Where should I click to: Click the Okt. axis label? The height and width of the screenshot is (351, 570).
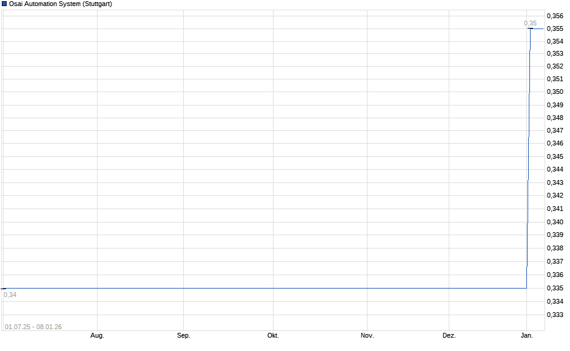[273, 335]
